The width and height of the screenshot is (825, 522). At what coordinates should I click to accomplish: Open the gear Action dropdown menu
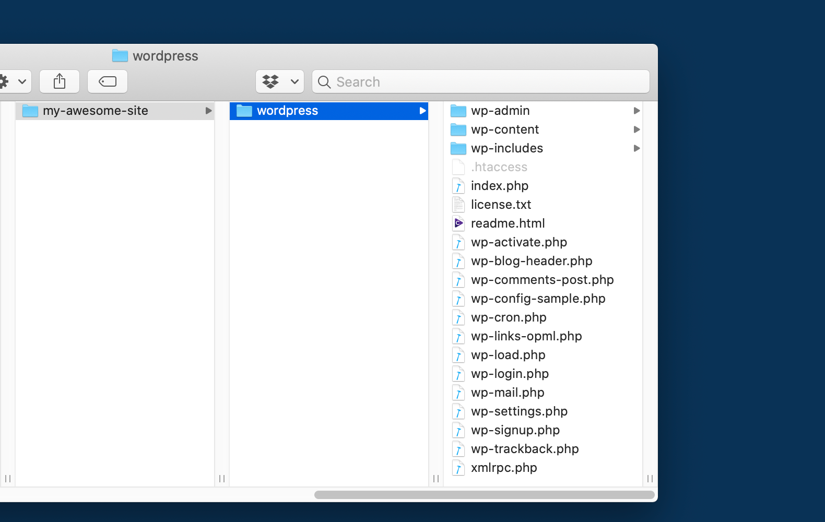point(13,81)
